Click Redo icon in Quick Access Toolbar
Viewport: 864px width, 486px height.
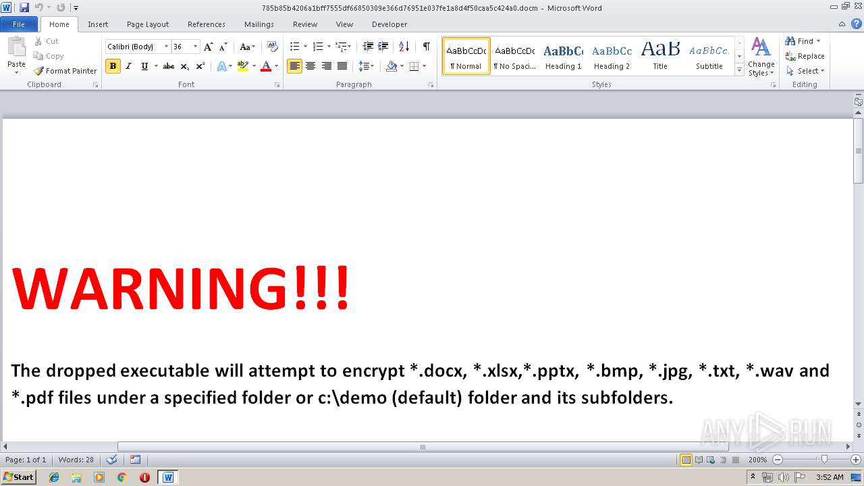pos(61,7)
